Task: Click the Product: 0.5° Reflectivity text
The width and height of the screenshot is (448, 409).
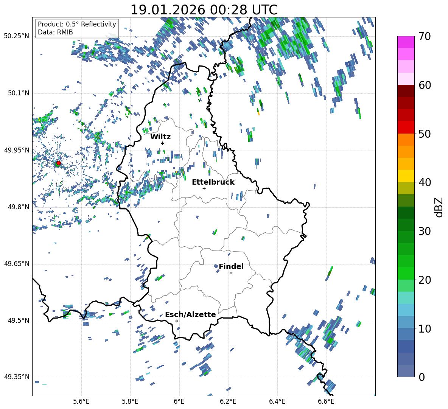Action: [77, 24]
